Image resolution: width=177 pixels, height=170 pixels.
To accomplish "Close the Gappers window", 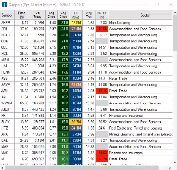I will (171, 5).
